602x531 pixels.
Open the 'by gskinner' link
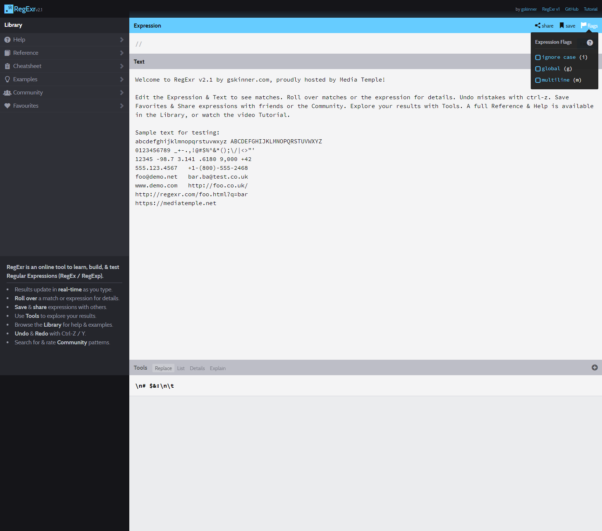click(x=526, y=9)
